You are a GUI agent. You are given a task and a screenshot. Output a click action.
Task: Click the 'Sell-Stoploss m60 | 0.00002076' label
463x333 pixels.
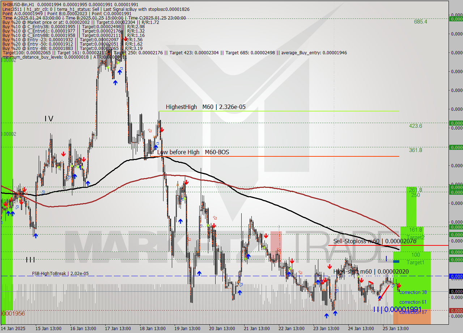click(375, 241)
